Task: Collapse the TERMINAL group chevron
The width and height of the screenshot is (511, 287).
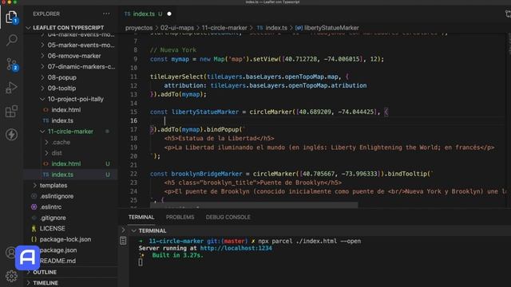Action: [x=133, y=230]
